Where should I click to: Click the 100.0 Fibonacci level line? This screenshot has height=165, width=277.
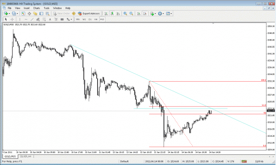[208, 82]
